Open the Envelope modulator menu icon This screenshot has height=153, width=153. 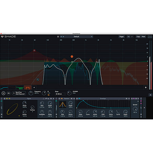[x=126, y=99]
